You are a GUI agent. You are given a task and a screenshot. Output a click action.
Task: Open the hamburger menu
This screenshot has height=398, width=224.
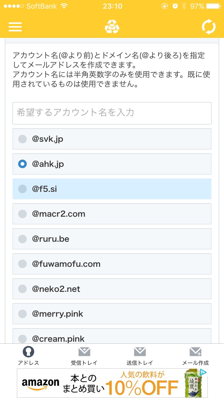coord(15,27)
